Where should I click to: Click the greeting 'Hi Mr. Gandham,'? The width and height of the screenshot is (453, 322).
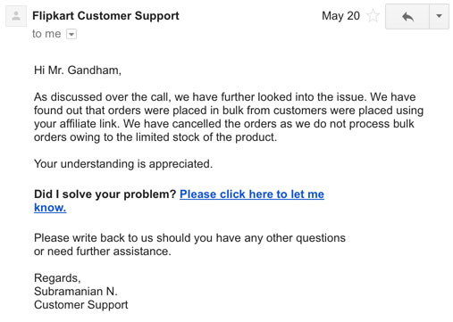[x=78, y=70]
